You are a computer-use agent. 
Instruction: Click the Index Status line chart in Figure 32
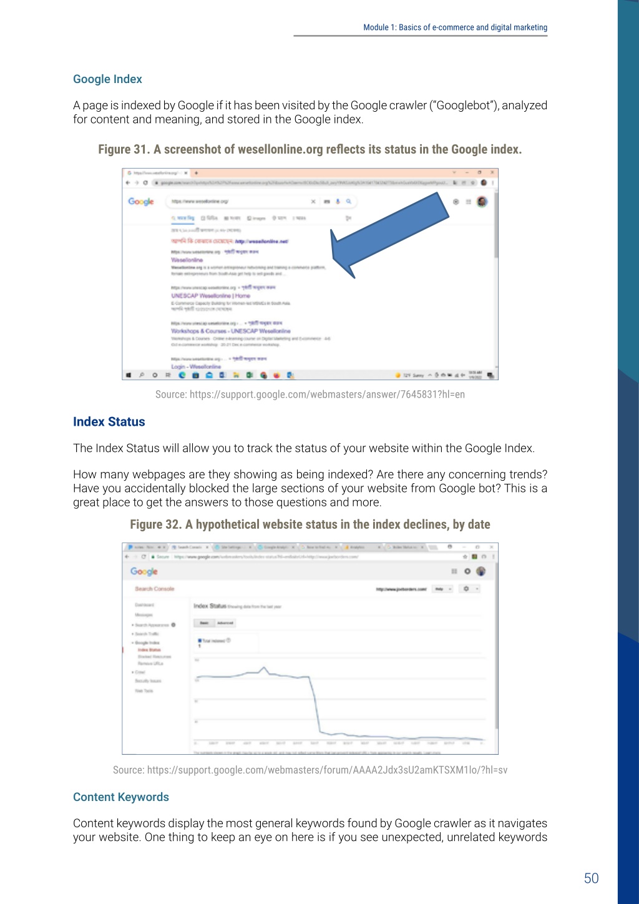click(340, 702)
